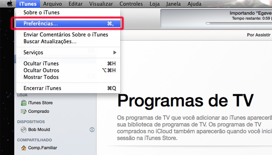The height and width of the screenshot is (155, 272).
Task: Click the Importando status title
Action: [251, 13]
